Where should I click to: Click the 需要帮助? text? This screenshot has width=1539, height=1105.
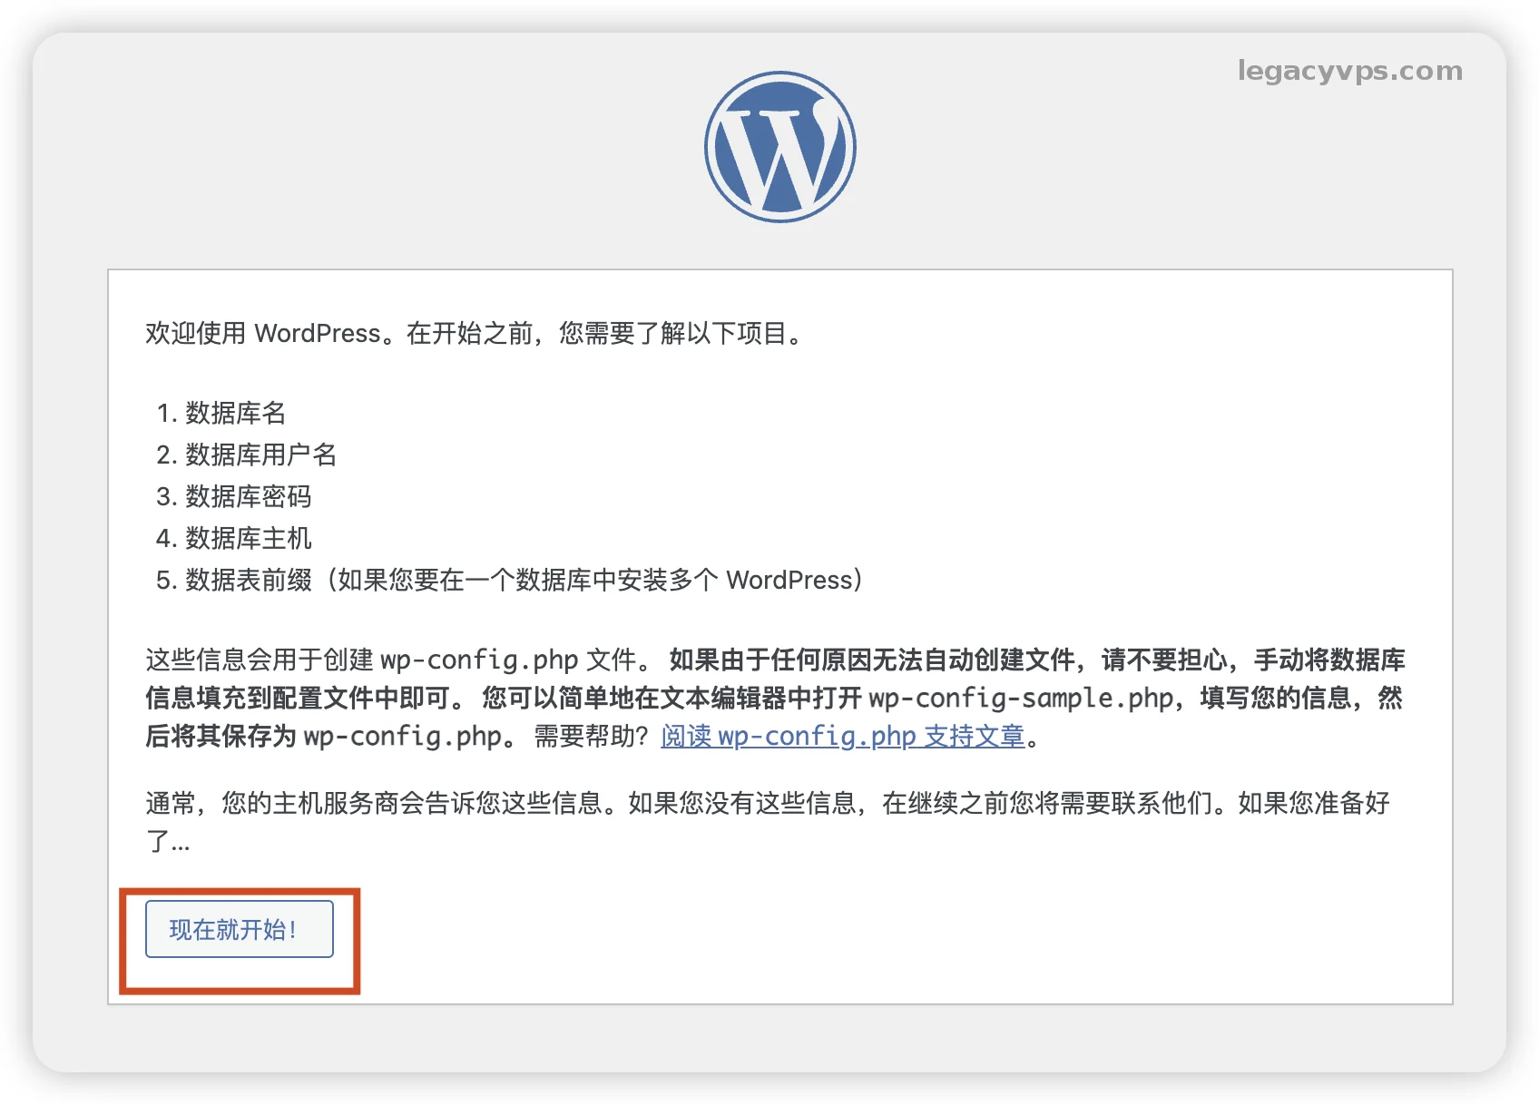coord(590,736)
